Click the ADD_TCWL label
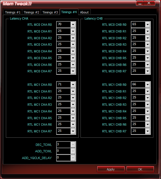Image resolution: width=161 pixels, height=179 pixels. pyautogui.click(x=43, y=151)
